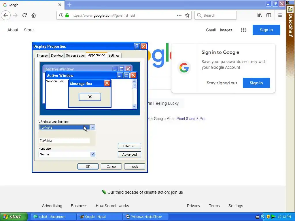Select TukVista in the dropdown list
295x221 pixels.
pyautogui.click(x=65, y=140)
